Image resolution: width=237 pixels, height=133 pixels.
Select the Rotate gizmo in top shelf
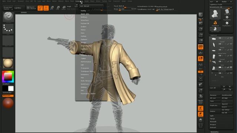pos(64,8)
